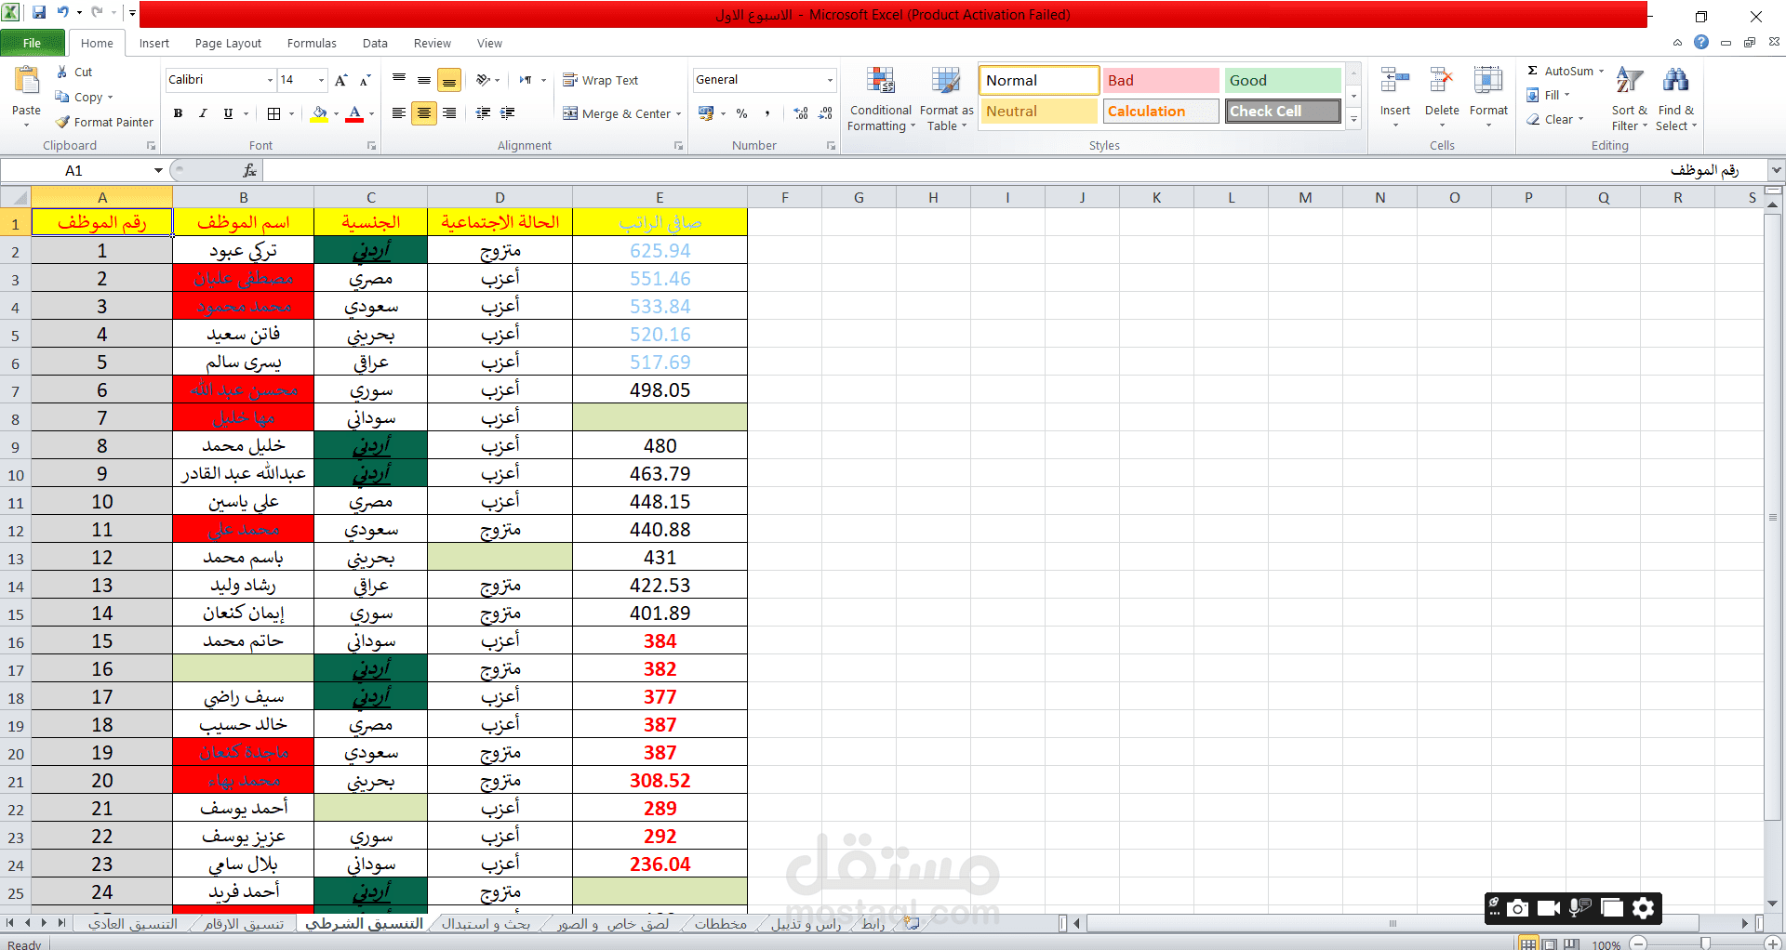Apply the red Font Color swatch

354,113
